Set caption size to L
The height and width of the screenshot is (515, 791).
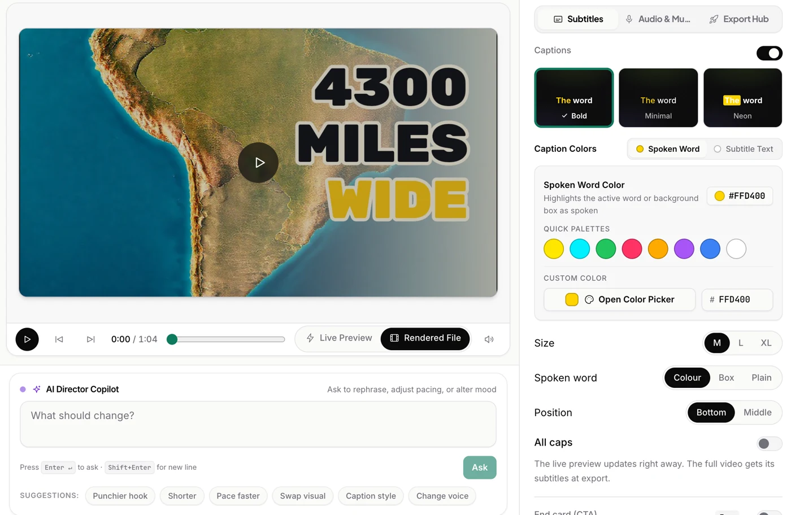pyautogui.click(x=741, y=343)
